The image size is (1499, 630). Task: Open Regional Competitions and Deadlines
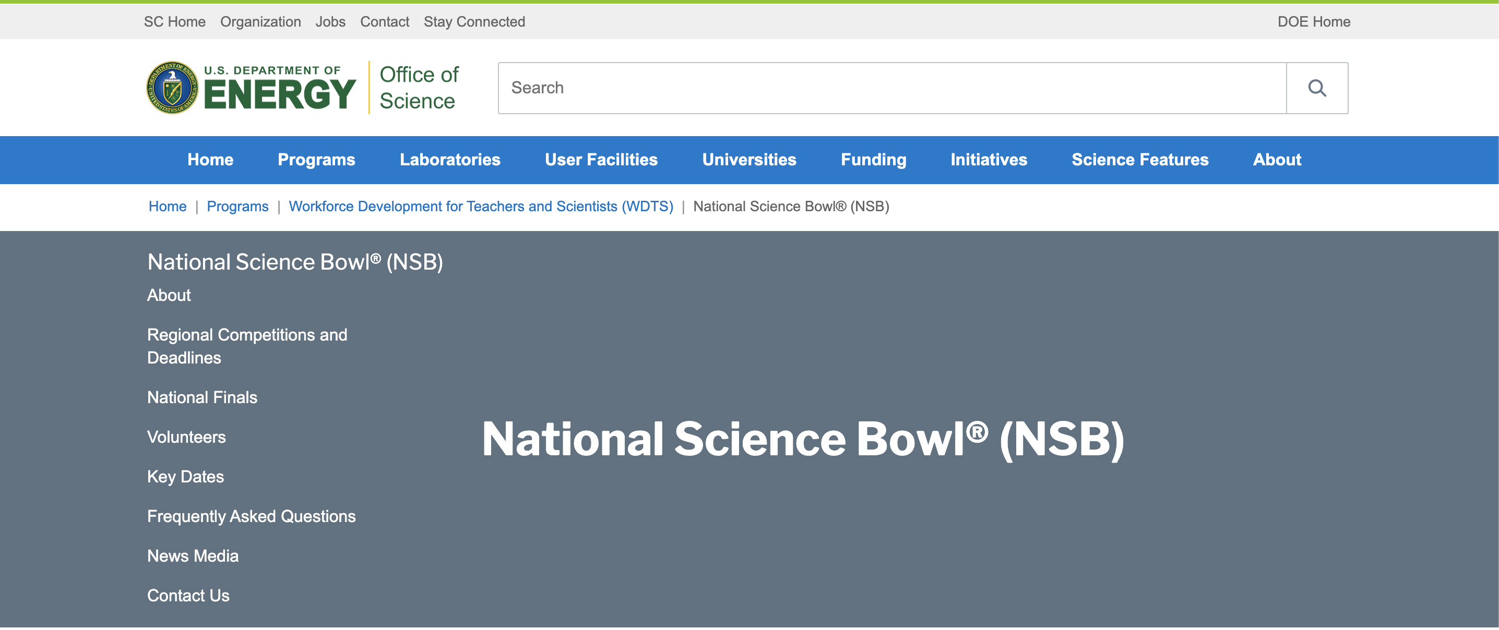tap(247, 346)
